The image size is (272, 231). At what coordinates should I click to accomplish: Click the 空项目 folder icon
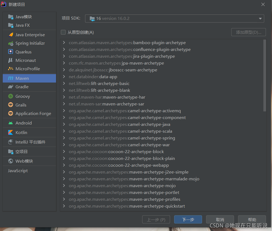(11, 152)
